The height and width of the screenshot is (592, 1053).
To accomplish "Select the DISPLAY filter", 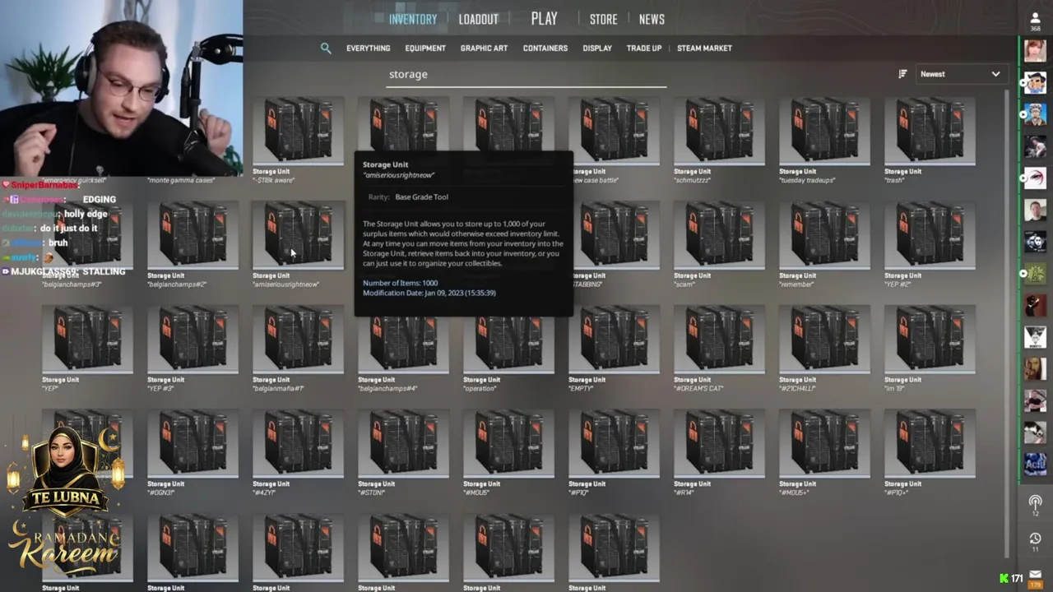I will (x=597, y=49).
